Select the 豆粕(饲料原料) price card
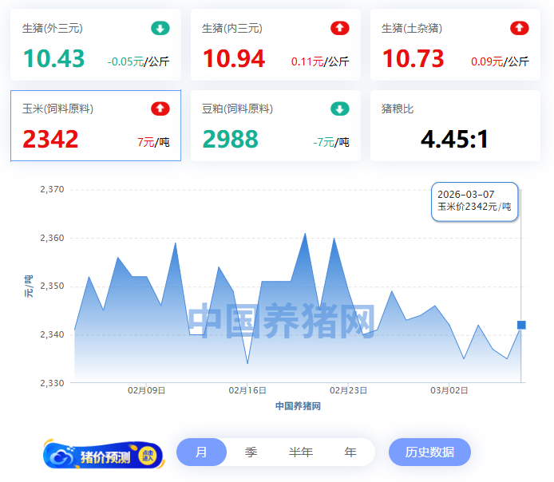This screenshot has height=482, width=554. [x=275, y=125]
